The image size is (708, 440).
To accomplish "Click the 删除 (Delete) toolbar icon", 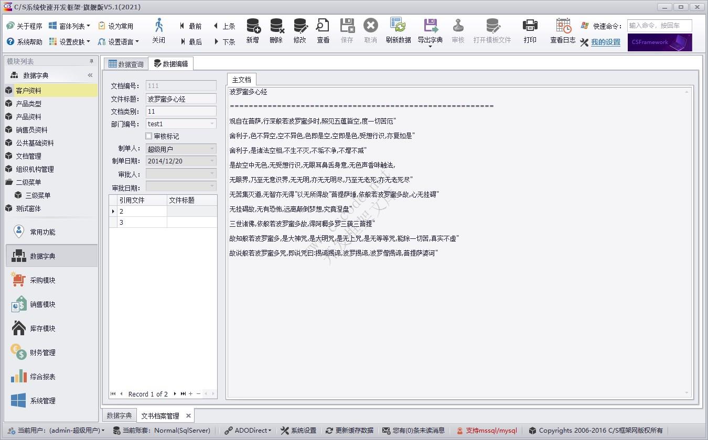I will click(x=276, y=30).
